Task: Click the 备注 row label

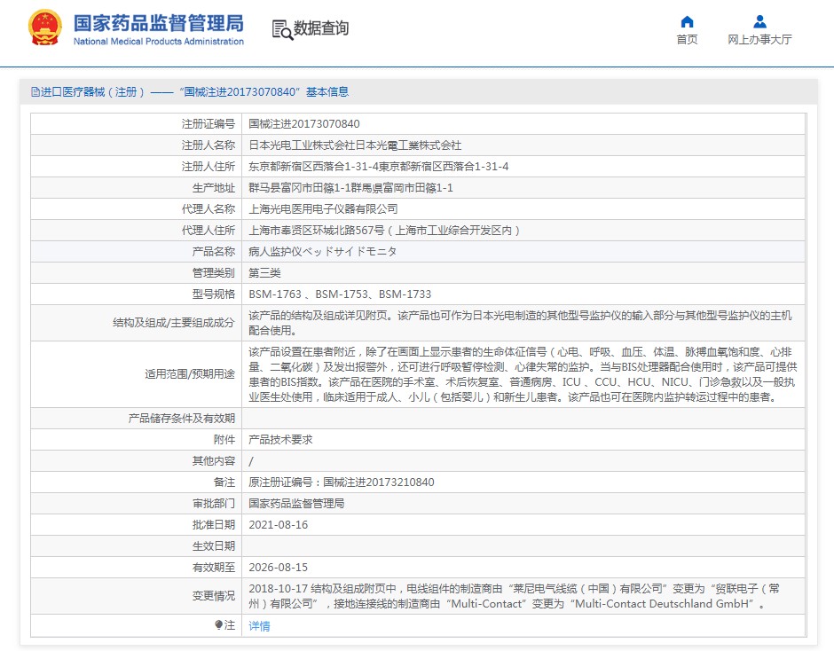Action: (x=224, y=482)
